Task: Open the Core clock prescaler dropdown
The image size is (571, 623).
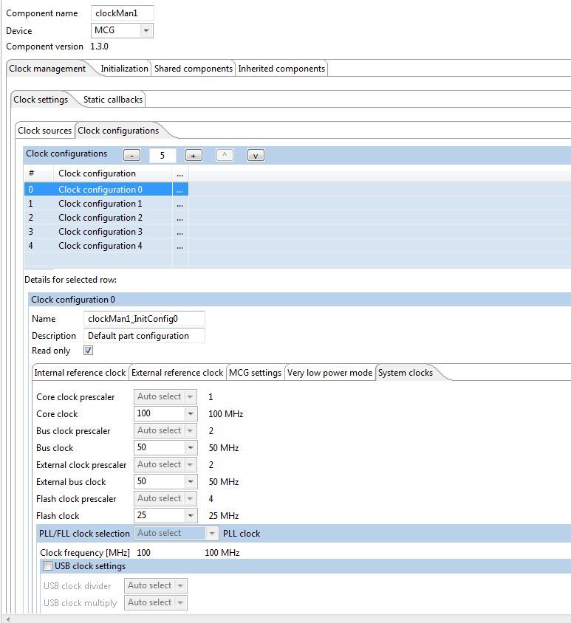Action: coord(165,396)
